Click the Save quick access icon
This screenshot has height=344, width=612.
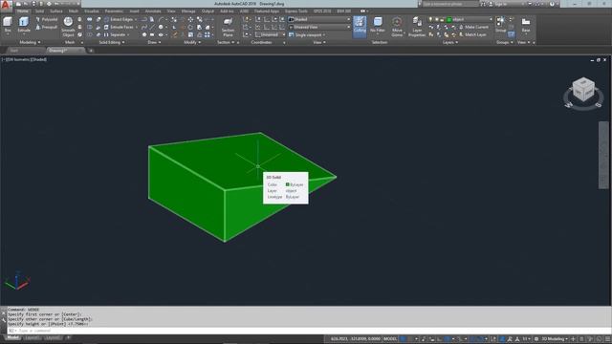point(33,4)
